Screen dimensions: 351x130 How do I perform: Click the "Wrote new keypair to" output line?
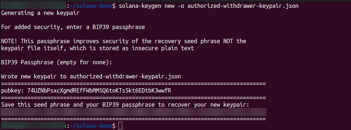[x=91, y=77]
